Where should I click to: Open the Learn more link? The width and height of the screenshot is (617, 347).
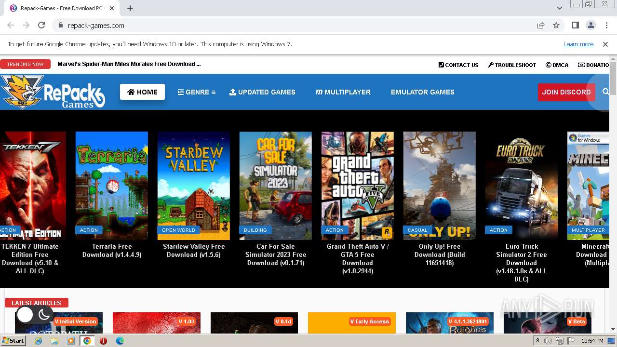coord(578,44)
